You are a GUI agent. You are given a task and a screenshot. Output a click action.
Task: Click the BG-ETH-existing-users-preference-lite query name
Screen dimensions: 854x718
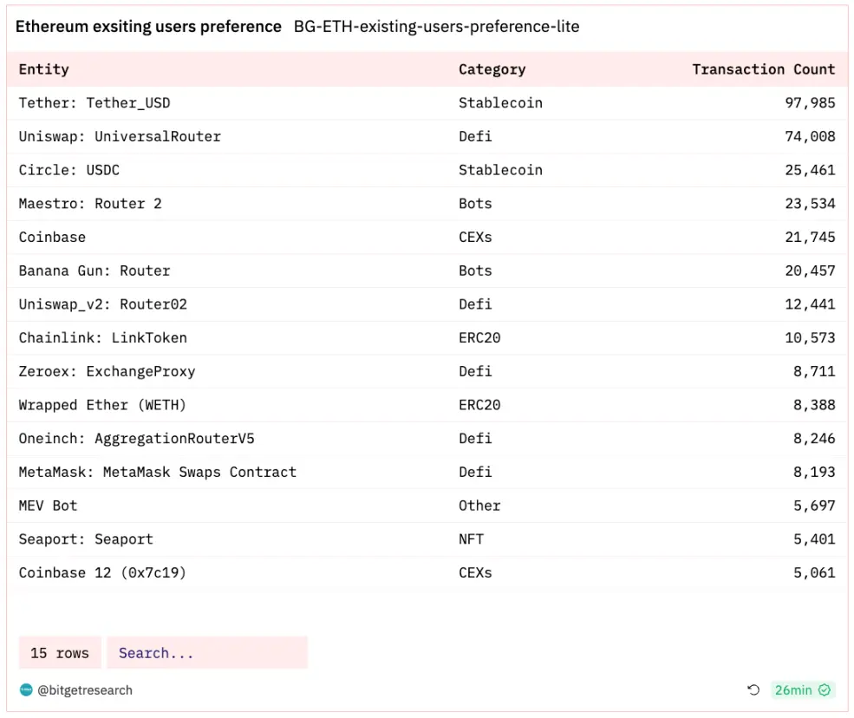pyautogui.click(x=436, y=27)
